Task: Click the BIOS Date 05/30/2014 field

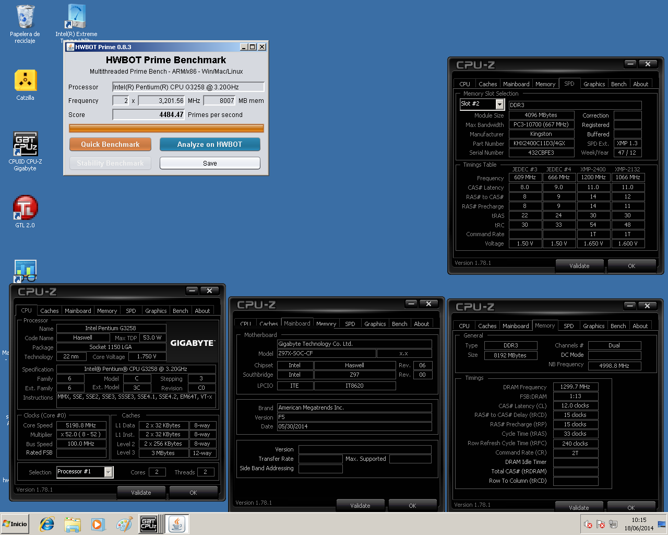Action: 354,426
